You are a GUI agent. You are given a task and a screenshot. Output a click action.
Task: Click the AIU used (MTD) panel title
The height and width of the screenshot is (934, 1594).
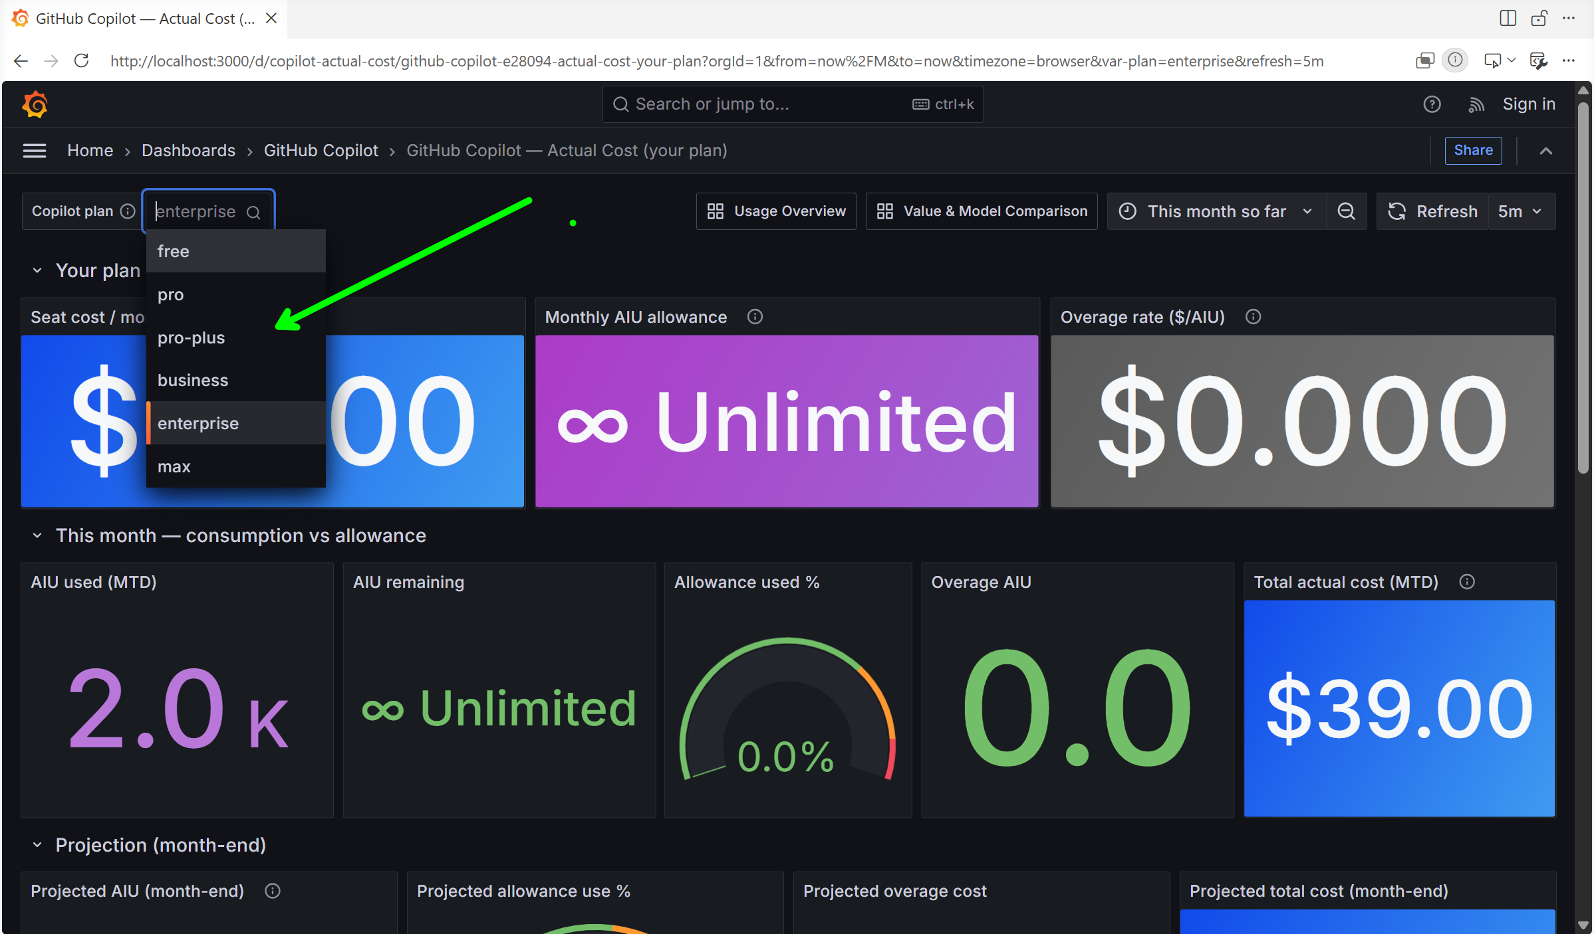pos(94,582)
